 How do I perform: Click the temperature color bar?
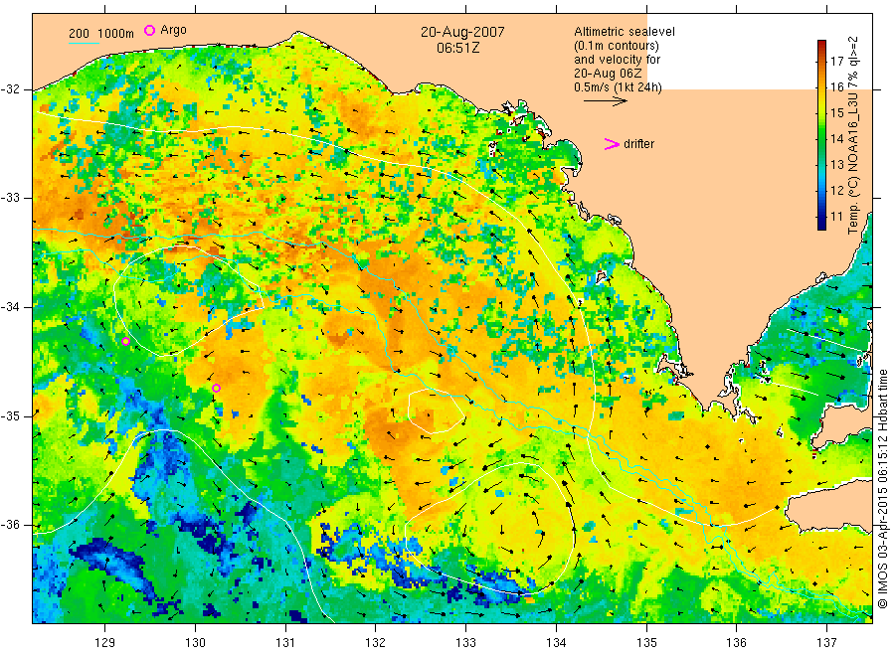(x=822, y=135)
